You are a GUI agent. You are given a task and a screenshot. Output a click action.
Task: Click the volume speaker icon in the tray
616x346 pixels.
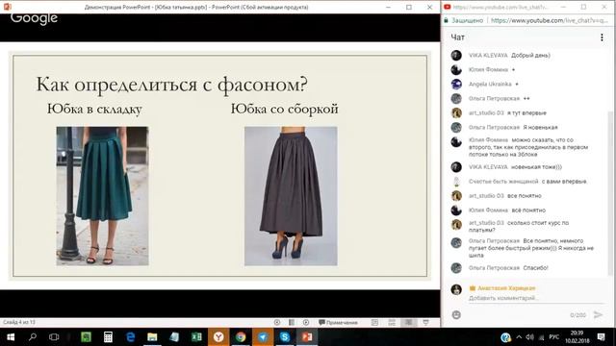point(529,337)
